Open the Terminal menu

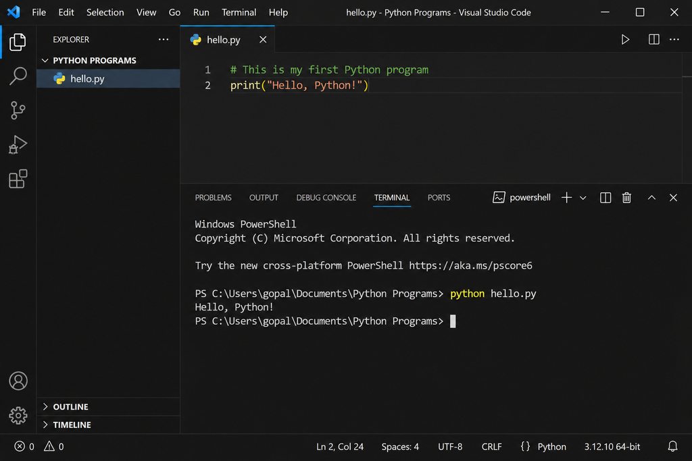[239, 12]
